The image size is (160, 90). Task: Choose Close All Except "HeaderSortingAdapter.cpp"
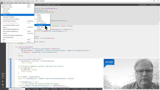pyautogui.click(x=17, y=35)
